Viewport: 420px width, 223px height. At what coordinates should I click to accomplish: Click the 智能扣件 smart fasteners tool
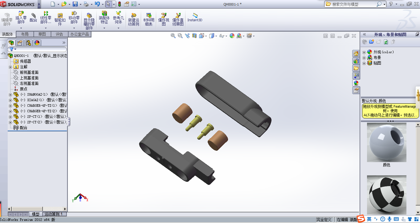pos(60,19)
